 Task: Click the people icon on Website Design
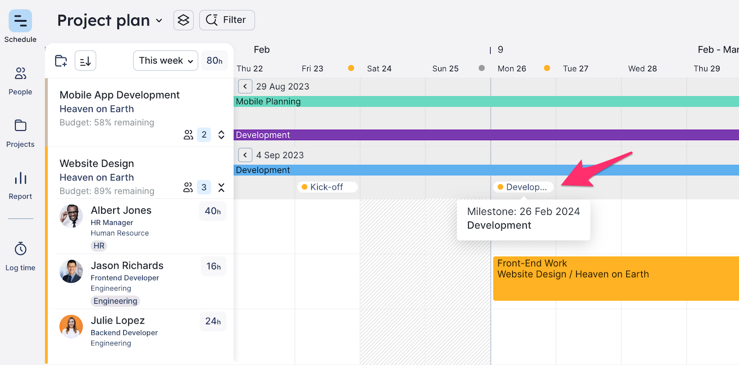(x=188, y=187)
